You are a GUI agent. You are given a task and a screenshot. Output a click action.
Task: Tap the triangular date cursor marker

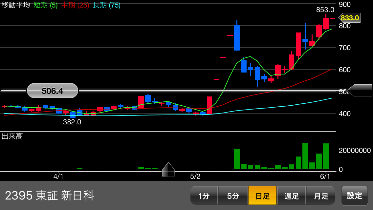pyautogui.click(x=168, y=169)
